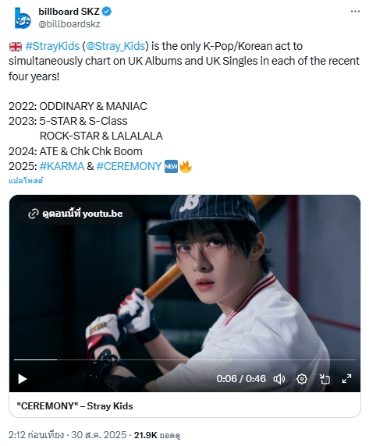The width and height of the screenshot is (369, 446).
Task: Seek on the video progress bar
Action: (x=185, y=359)
